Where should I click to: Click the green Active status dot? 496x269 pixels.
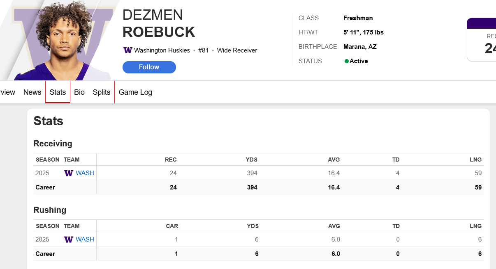point(347,61)
